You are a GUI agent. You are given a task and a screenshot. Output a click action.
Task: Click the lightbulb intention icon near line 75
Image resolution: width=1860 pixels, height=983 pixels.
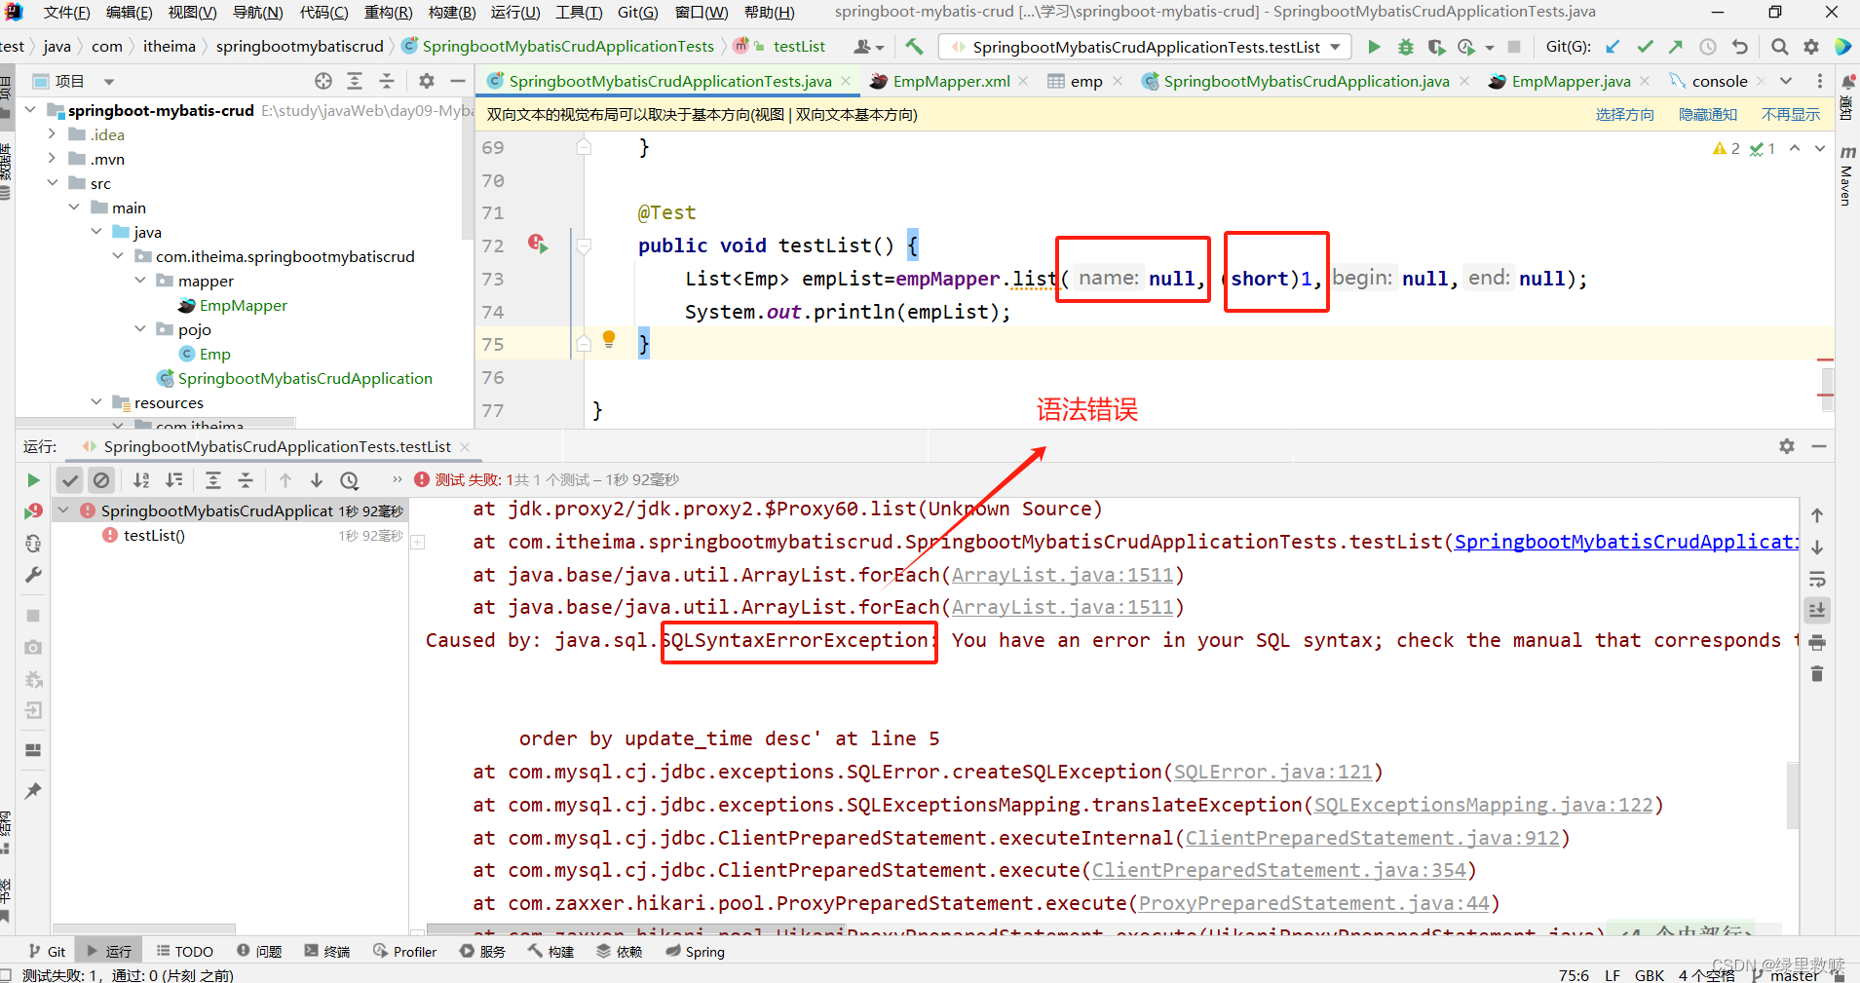coord(609,339)
